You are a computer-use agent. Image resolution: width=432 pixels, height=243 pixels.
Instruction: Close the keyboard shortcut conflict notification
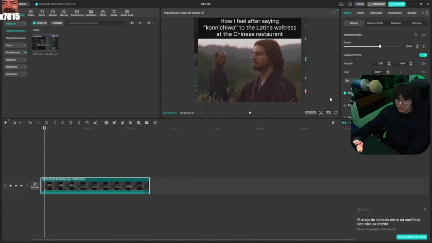click(425, 209)
